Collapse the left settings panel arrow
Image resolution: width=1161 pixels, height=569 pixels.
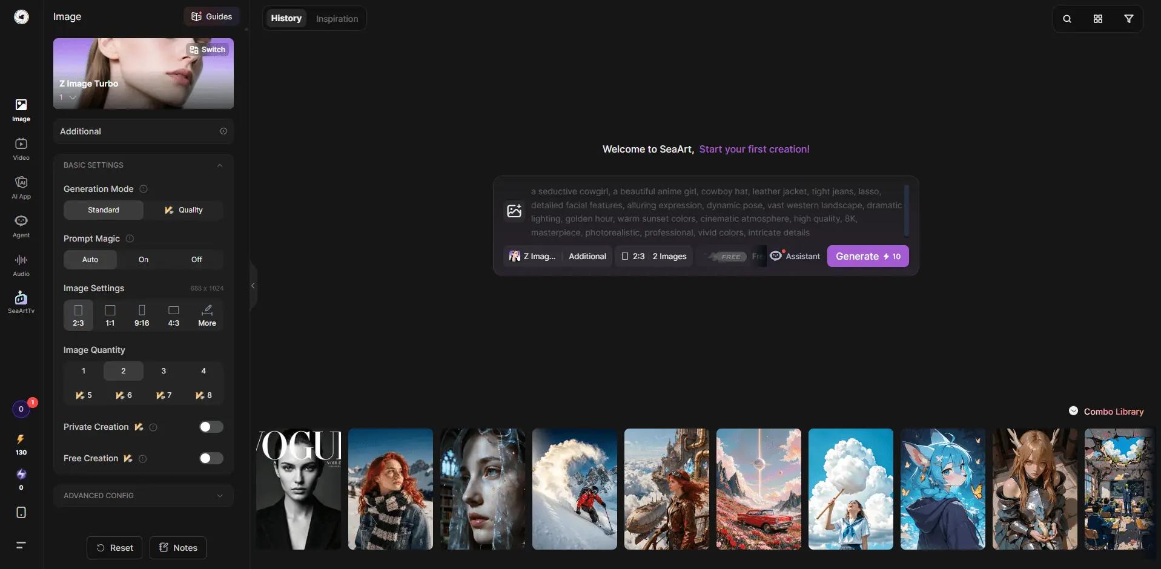(253, 286)
